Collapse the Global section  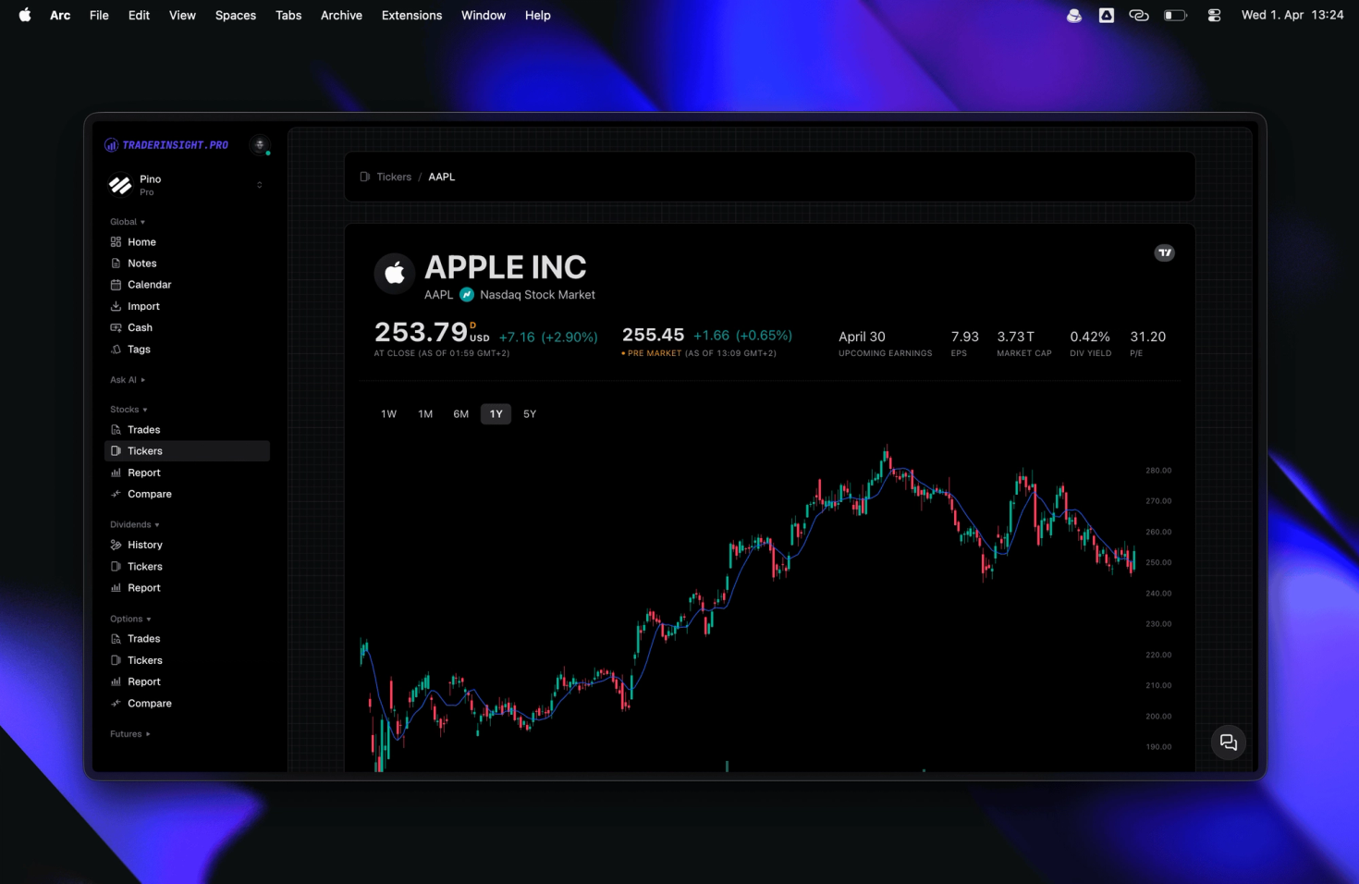[128, 221]
